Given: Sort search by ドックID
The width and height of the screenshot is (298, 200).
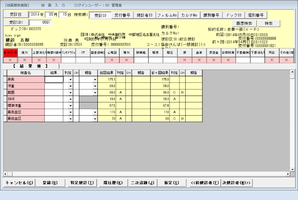Looking at the screenshot, I should click(234, 15).
